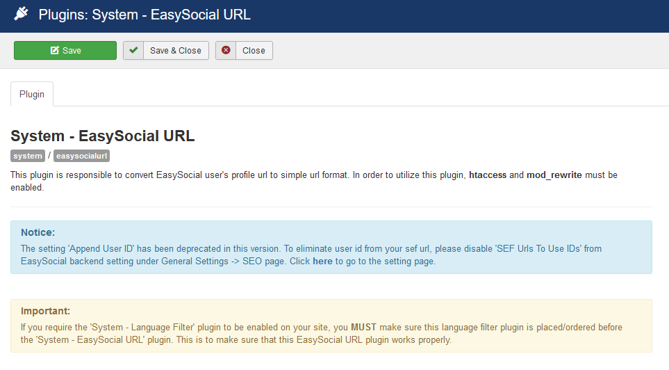Viewport: 669px width, 370px height.
Task: Click the red X icon on Close
Action: [x=226, y=50]
